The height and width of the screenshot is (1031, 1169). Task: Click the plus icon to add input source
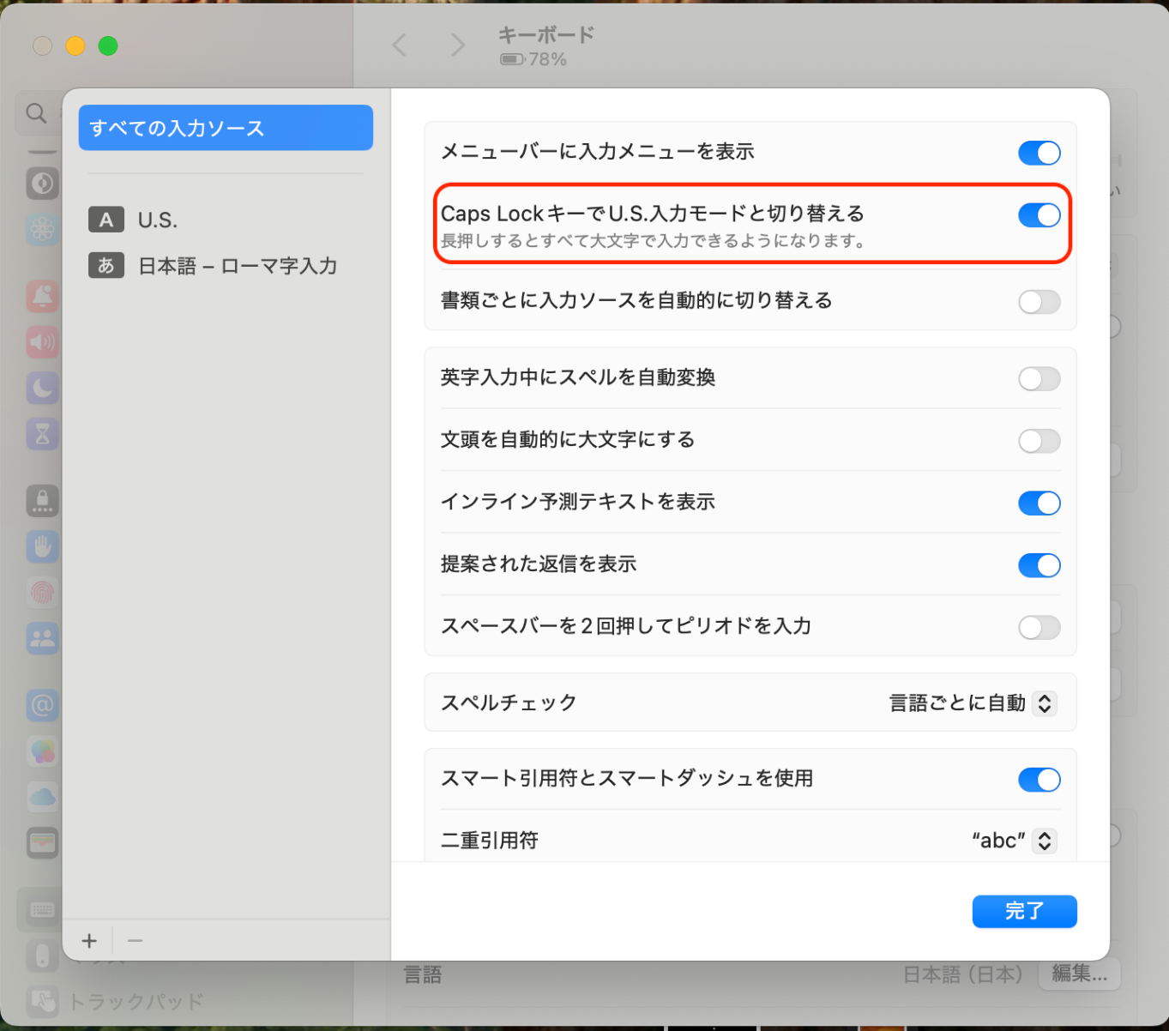pyautogui.click(x=89, y=941)
